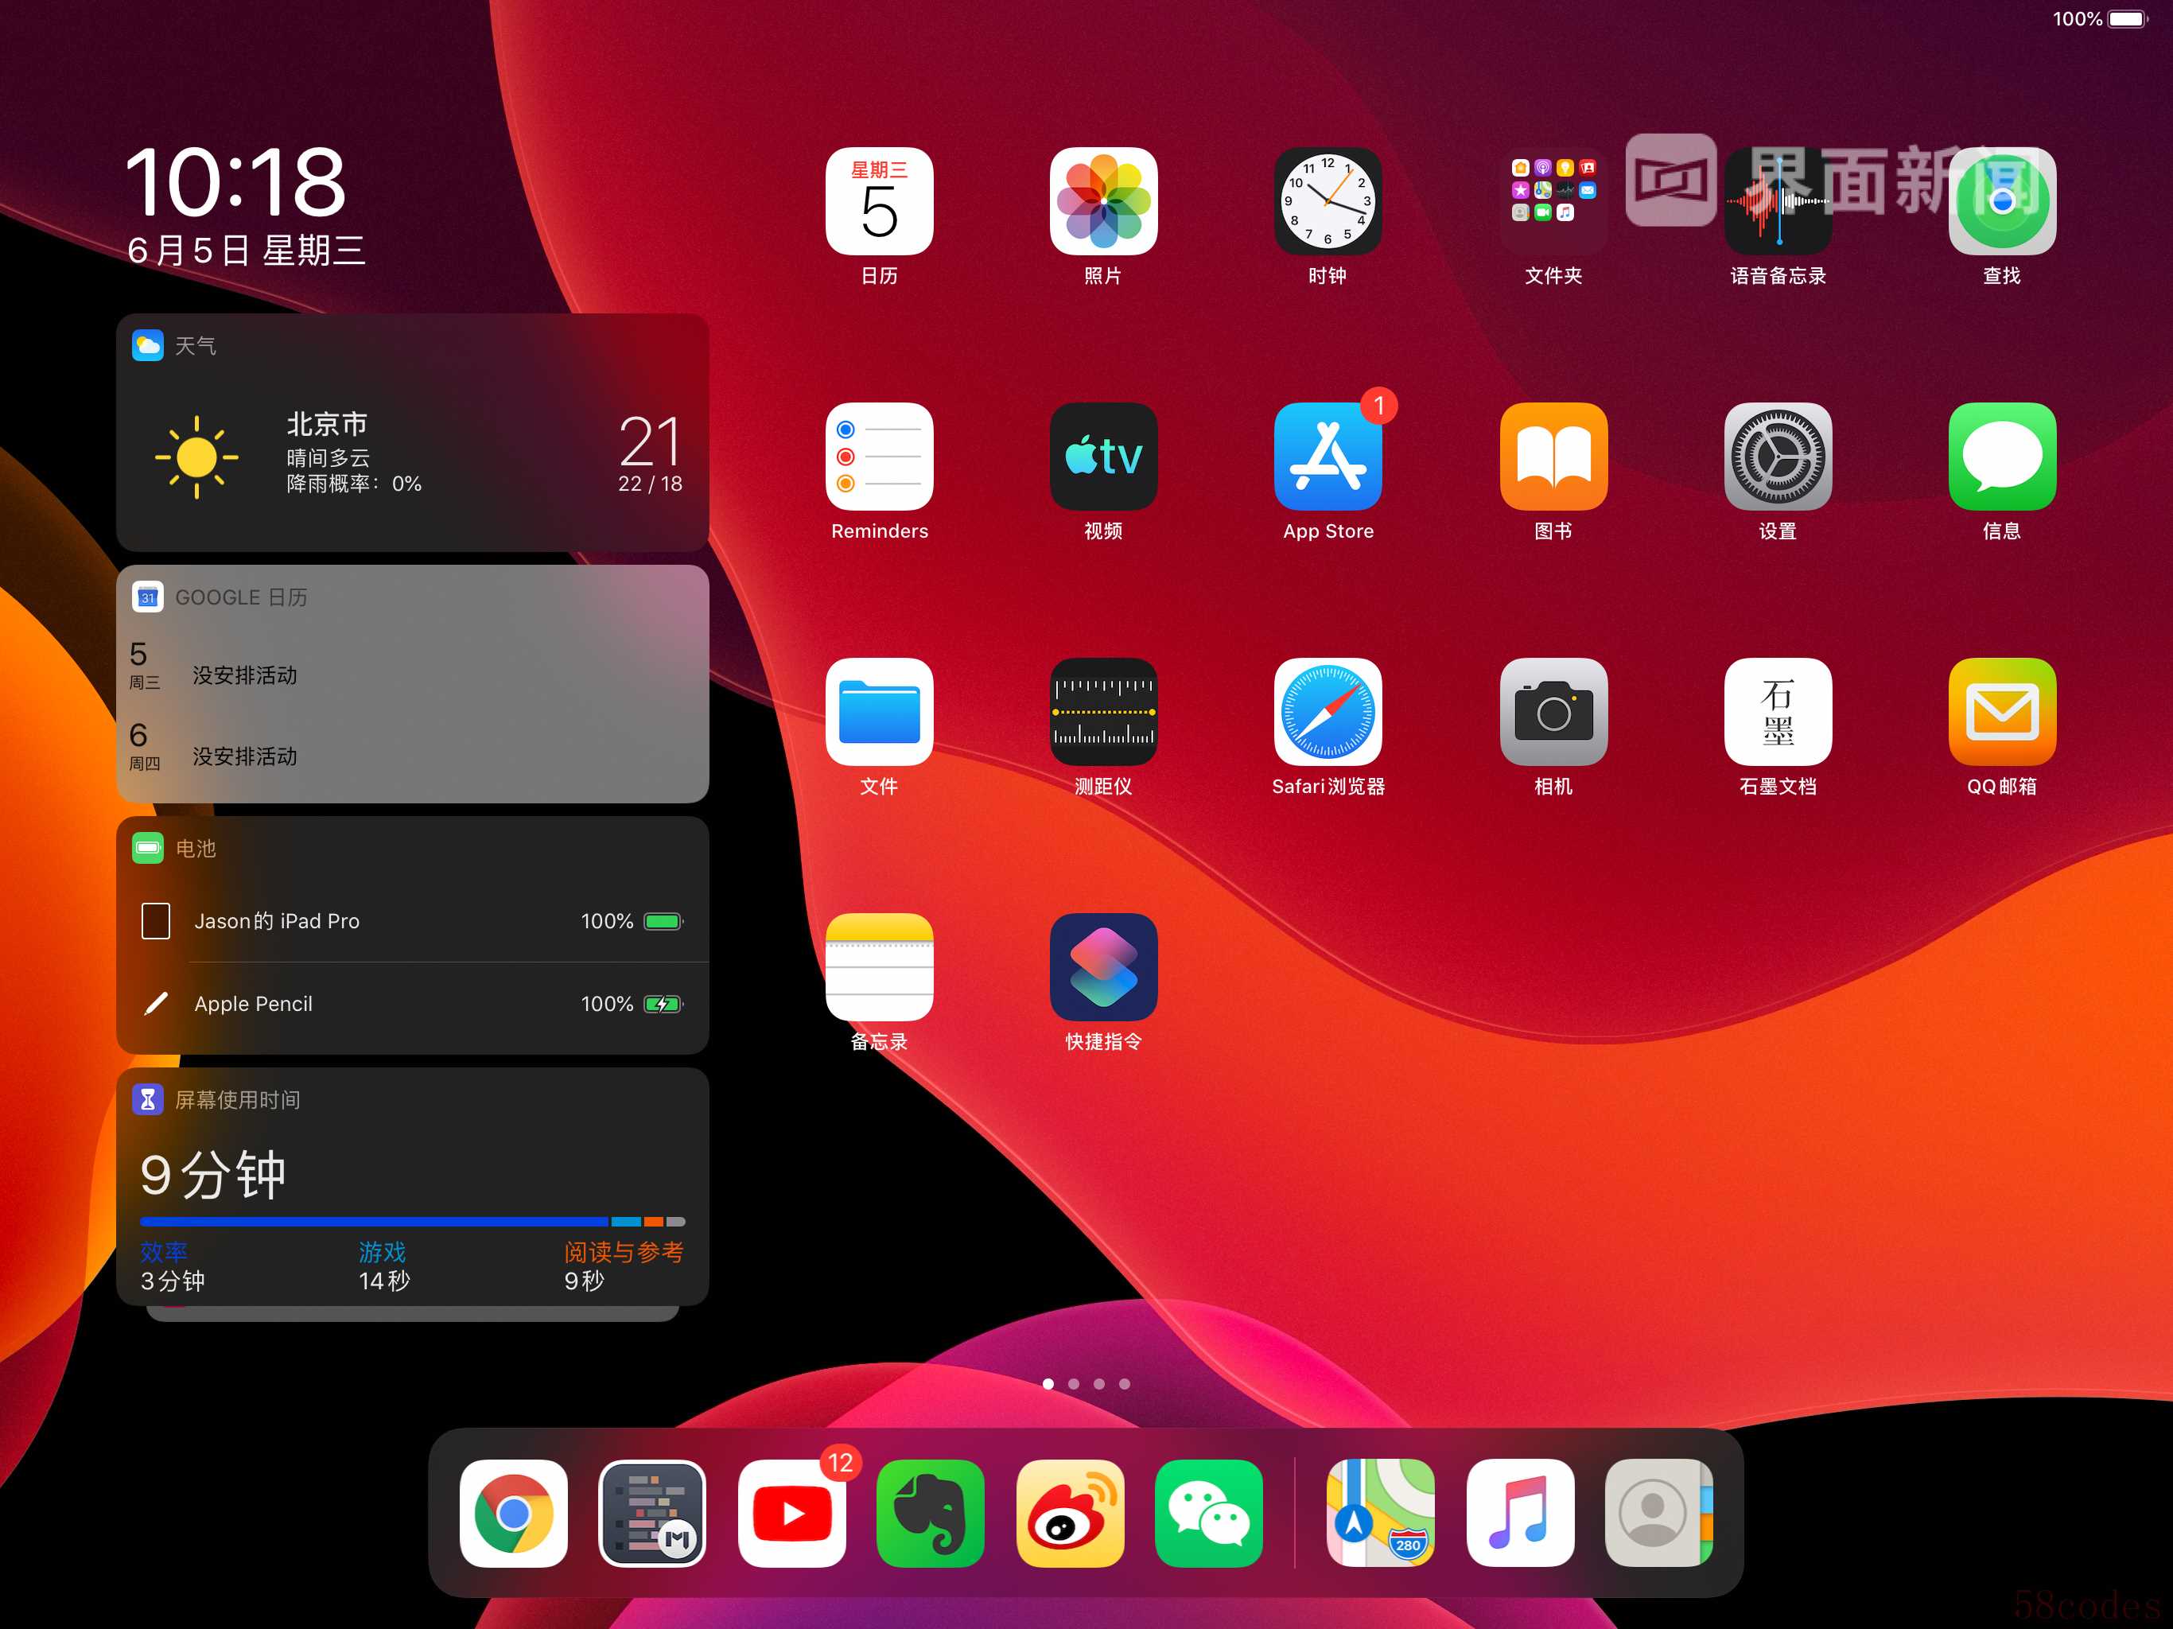Tap the 效率 3分钟 category

point(173,1266)
